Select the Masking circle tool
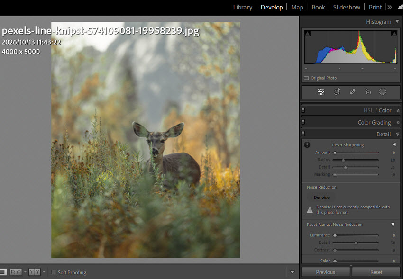Image resolution: width=403 pixels, height=279 pixels. point(383,92)
